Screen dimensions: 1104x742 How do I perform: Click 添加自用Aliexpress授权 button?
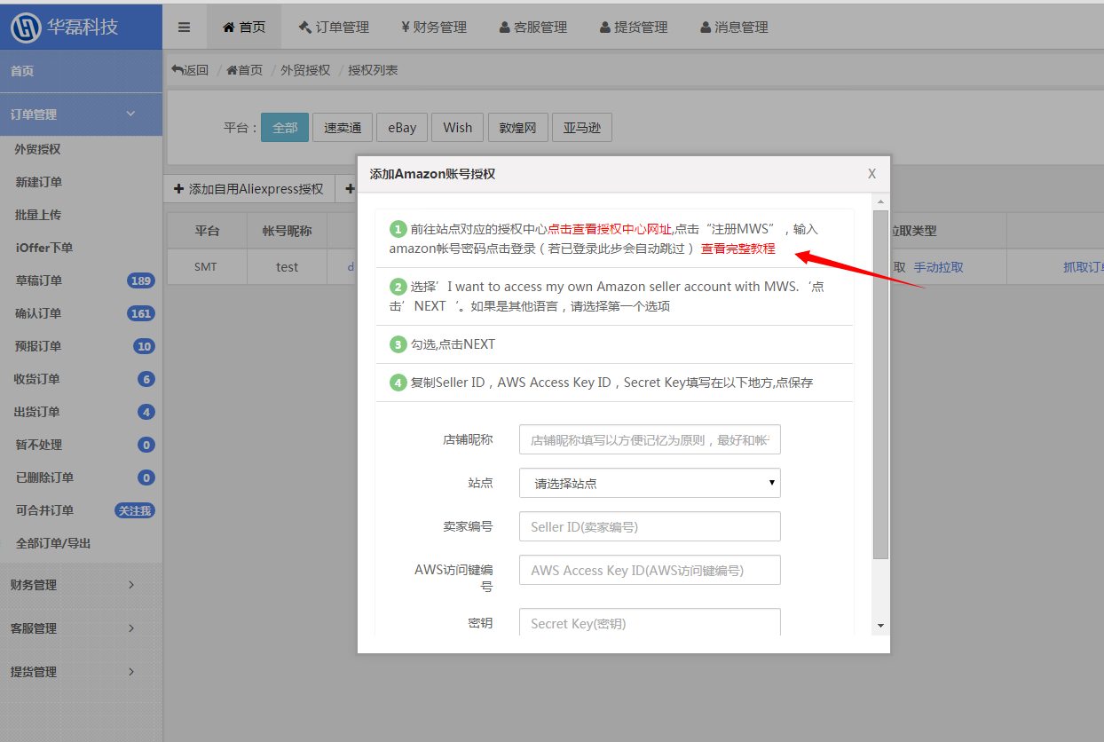(x=248, y=189)
